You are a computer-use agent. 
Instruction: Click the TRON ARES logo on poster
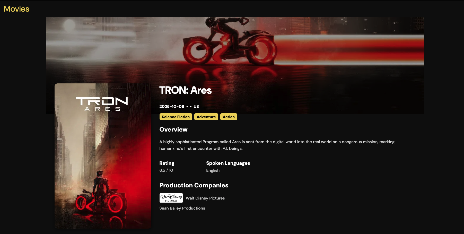[102, 104]
